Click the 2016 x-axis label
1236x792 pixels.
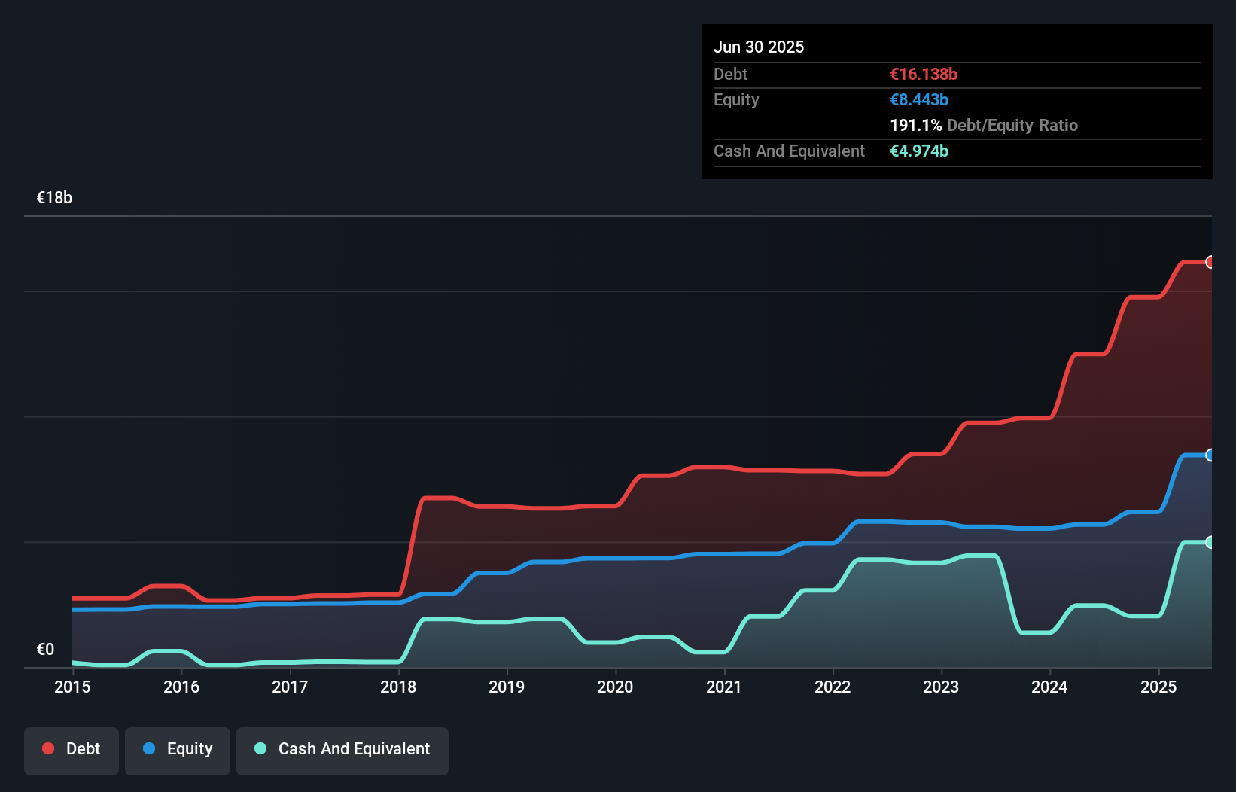click(181, 687)
